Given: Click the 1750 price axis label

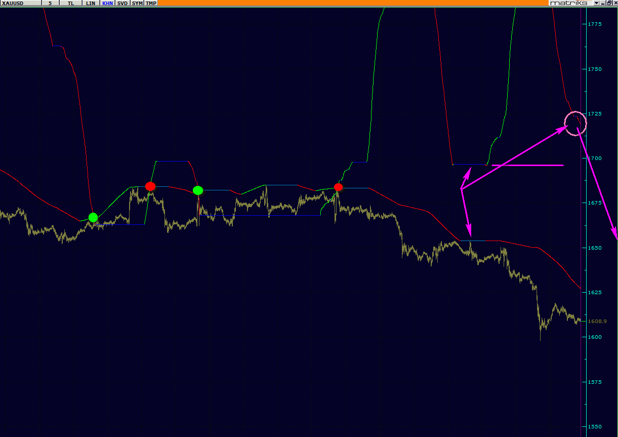Looking at the screenshot, I should tap(595, 69).
